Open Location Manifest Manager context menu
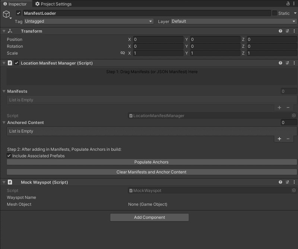The width and height of the screenshot is (298, 249). (294, 63)
